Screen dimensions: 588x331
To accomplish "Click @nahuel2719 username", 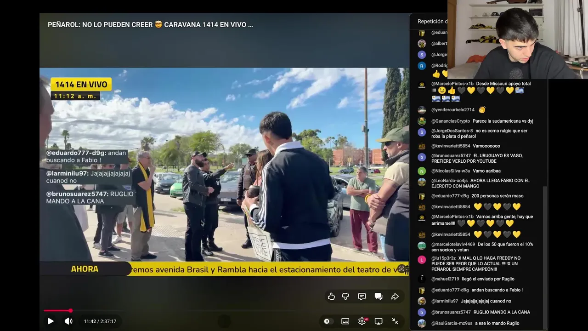I will [x=445, y=279].
